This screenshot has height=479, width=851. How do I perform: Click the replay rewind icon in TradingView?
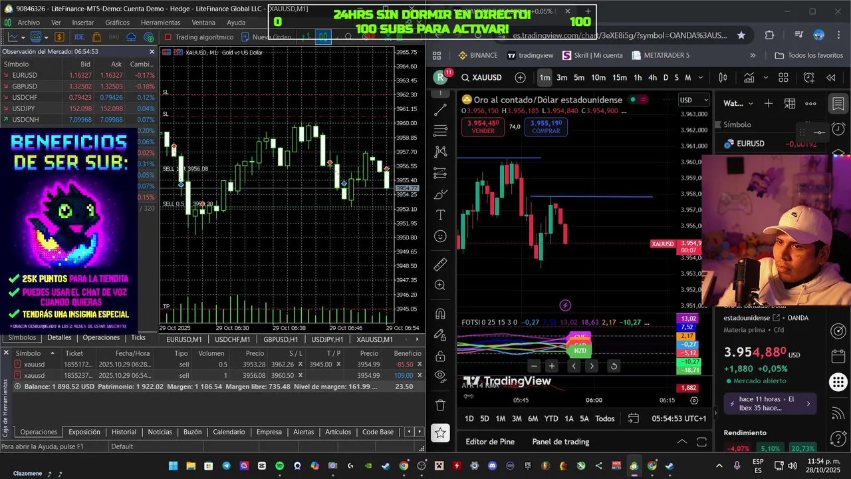coord(831,78)
